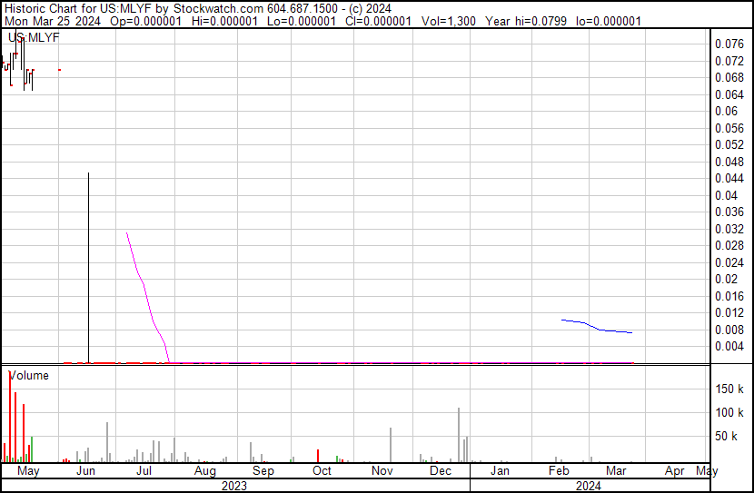Image resolution: width=754 pixels, height=493 pixels.
Task: Click the tallest gray volume bar in December
Action: 459,436
